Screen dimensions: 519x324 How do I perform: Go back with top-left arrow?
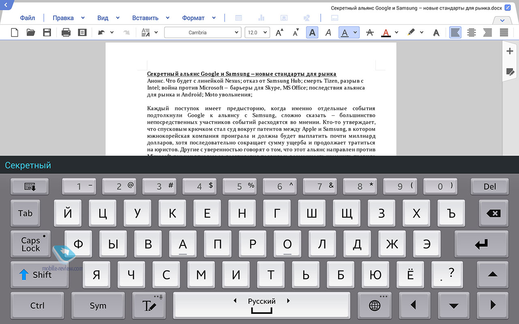[5, 5]
